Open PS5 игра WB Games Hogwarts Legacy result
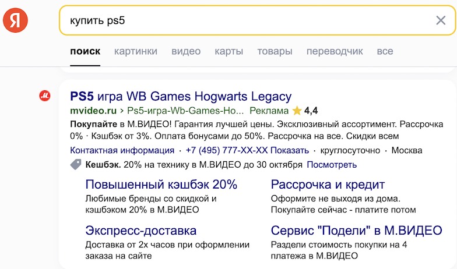The image size is (457, 269). tap(181, 97)
